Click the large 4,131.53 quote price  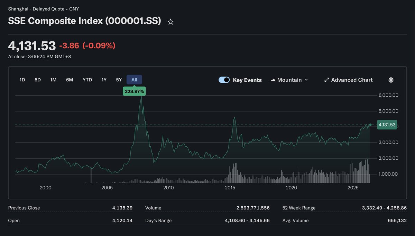pyautogui.click(x=32, y=46)
